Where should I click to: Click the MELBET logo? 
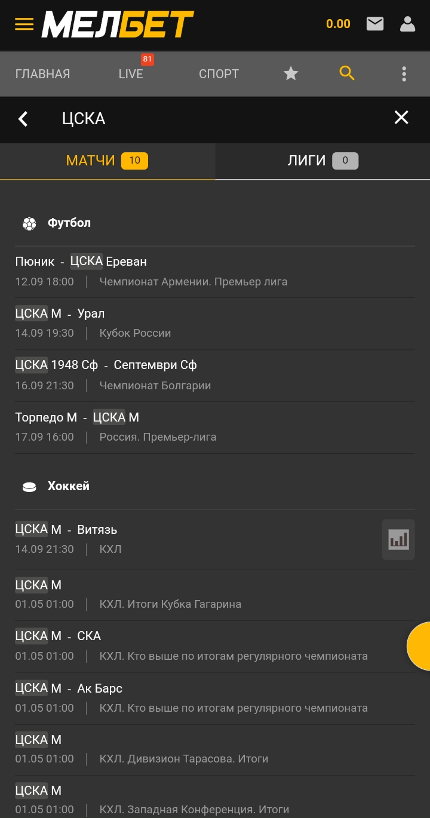pos(118,24)
